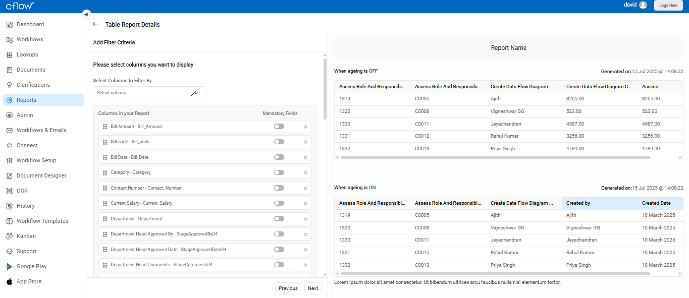Image resolution: width=689 pixels, height=298 pixels.
Task: Click the Report Name title field
Action: [509, 48]
